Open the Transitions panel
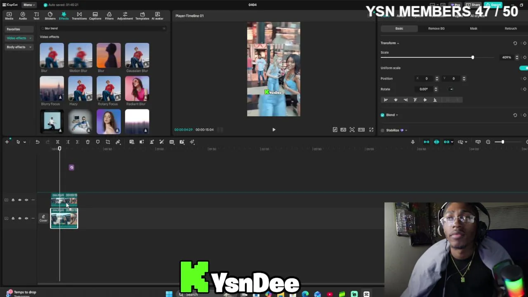The width and height of the screenshot is (528, 297). pos(79,16)
